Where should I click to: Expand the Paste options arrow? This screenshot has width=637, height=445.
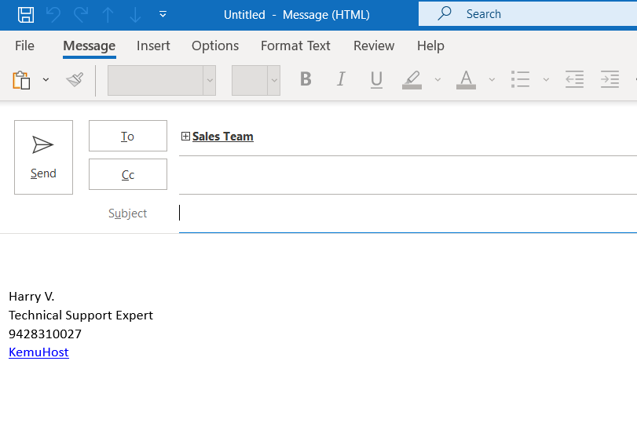(46, 79)
